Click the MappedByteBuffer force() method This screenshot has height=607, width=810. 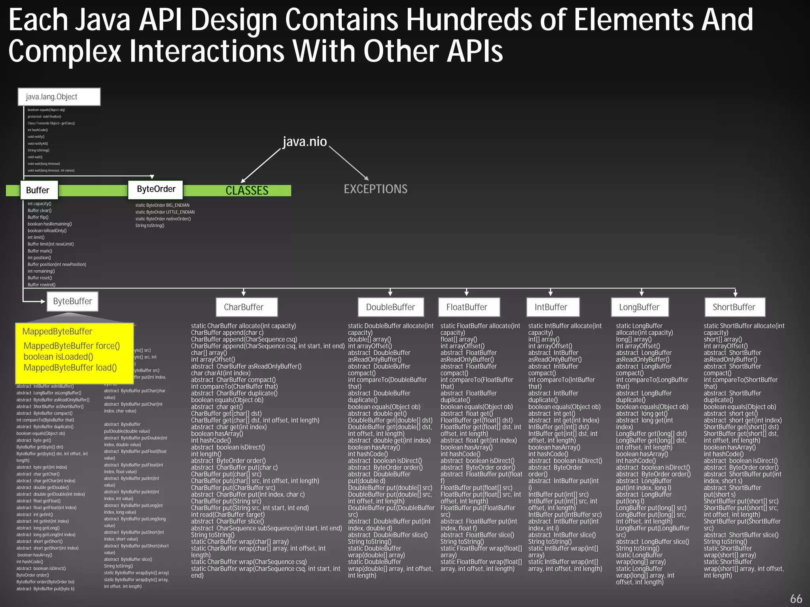[72, 346]
